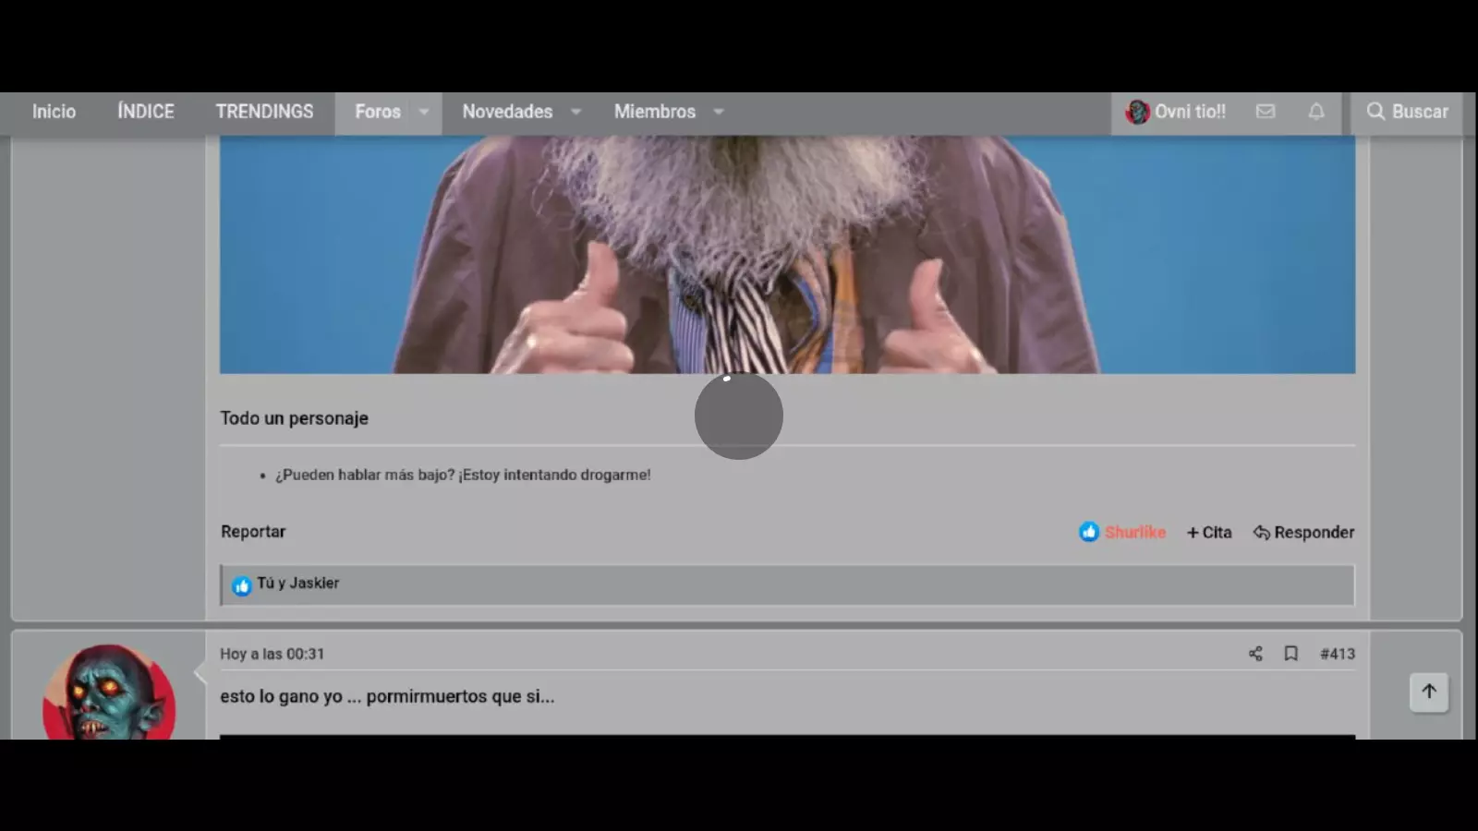The image size is (1478, 831).
Task: Expand the Novedades dropdown arrow
Action: pos(576,112)
